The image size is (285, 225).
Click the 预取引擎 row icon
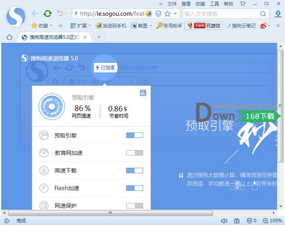(x=44, y=135)
